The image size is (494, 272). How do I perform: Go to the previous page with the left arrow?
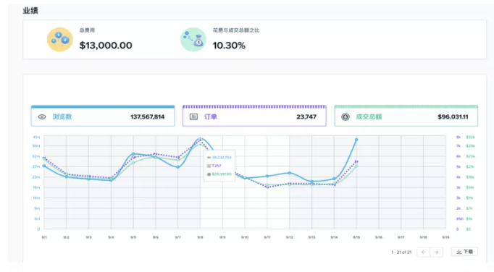click(424, 252)
